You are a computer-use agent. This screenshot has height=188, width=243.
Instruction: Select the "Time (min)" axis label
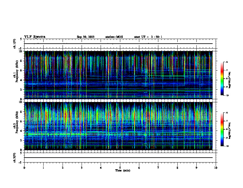(123, 170)
